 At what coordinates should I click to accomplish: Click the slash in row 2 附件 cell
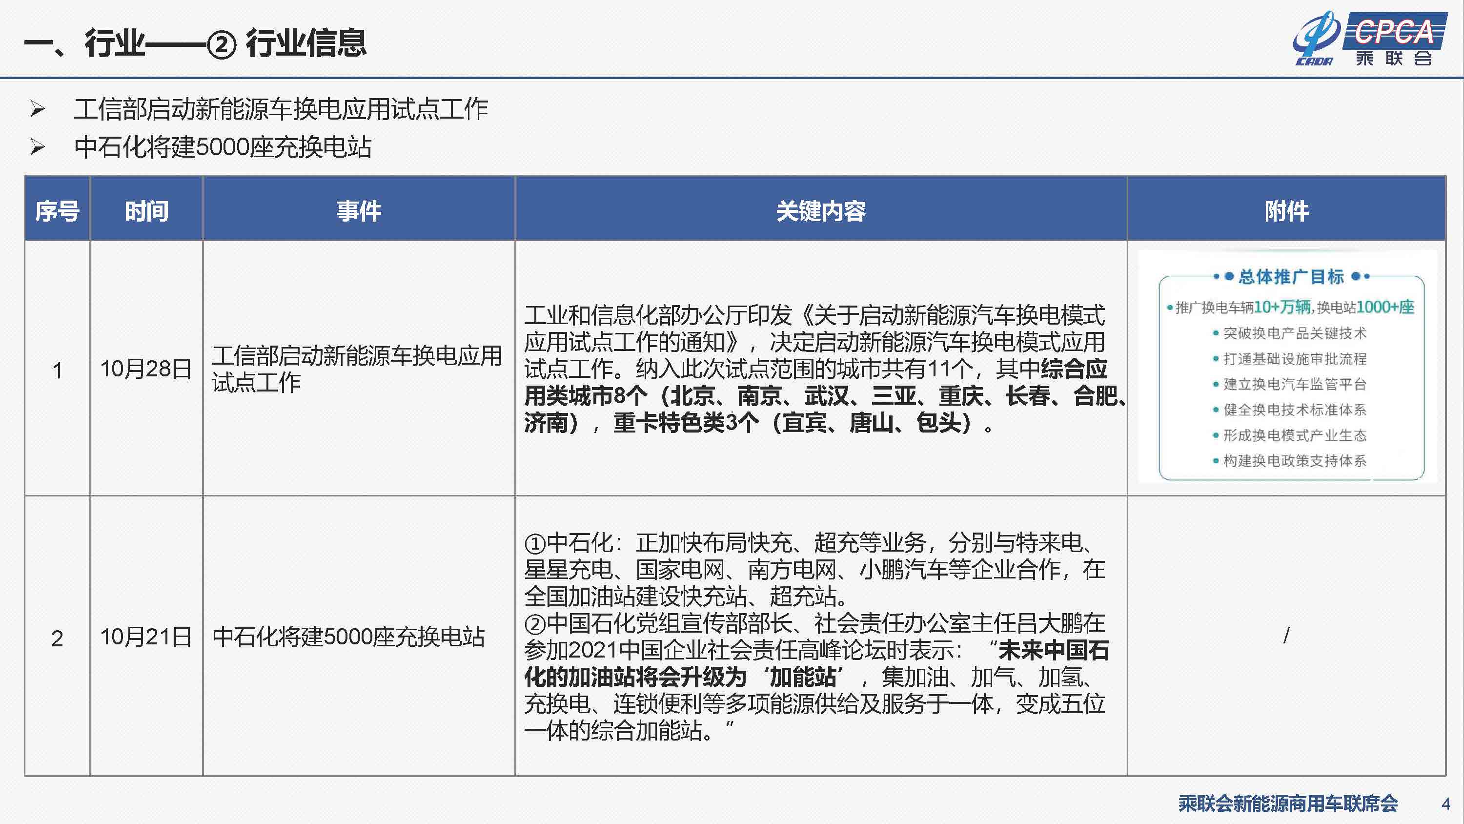pos(1287,635)
